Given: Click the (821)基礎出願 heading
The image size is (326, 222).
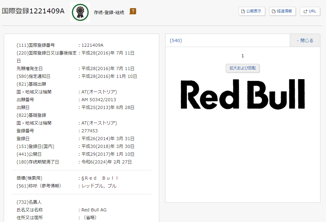Looking at the screenshot, I should [32, 84].
